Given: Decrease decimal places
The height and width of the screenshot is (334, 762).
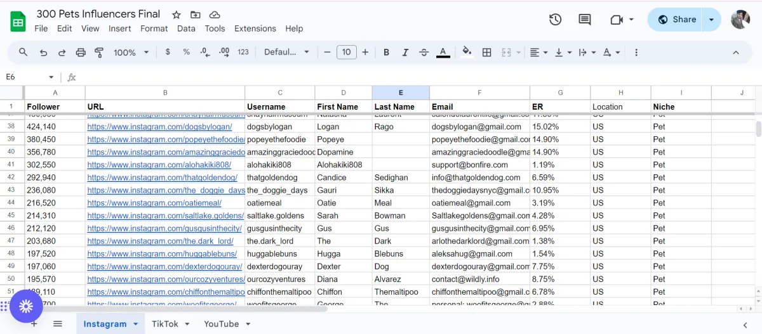Looking at the screenshot, I should point(204,52).
